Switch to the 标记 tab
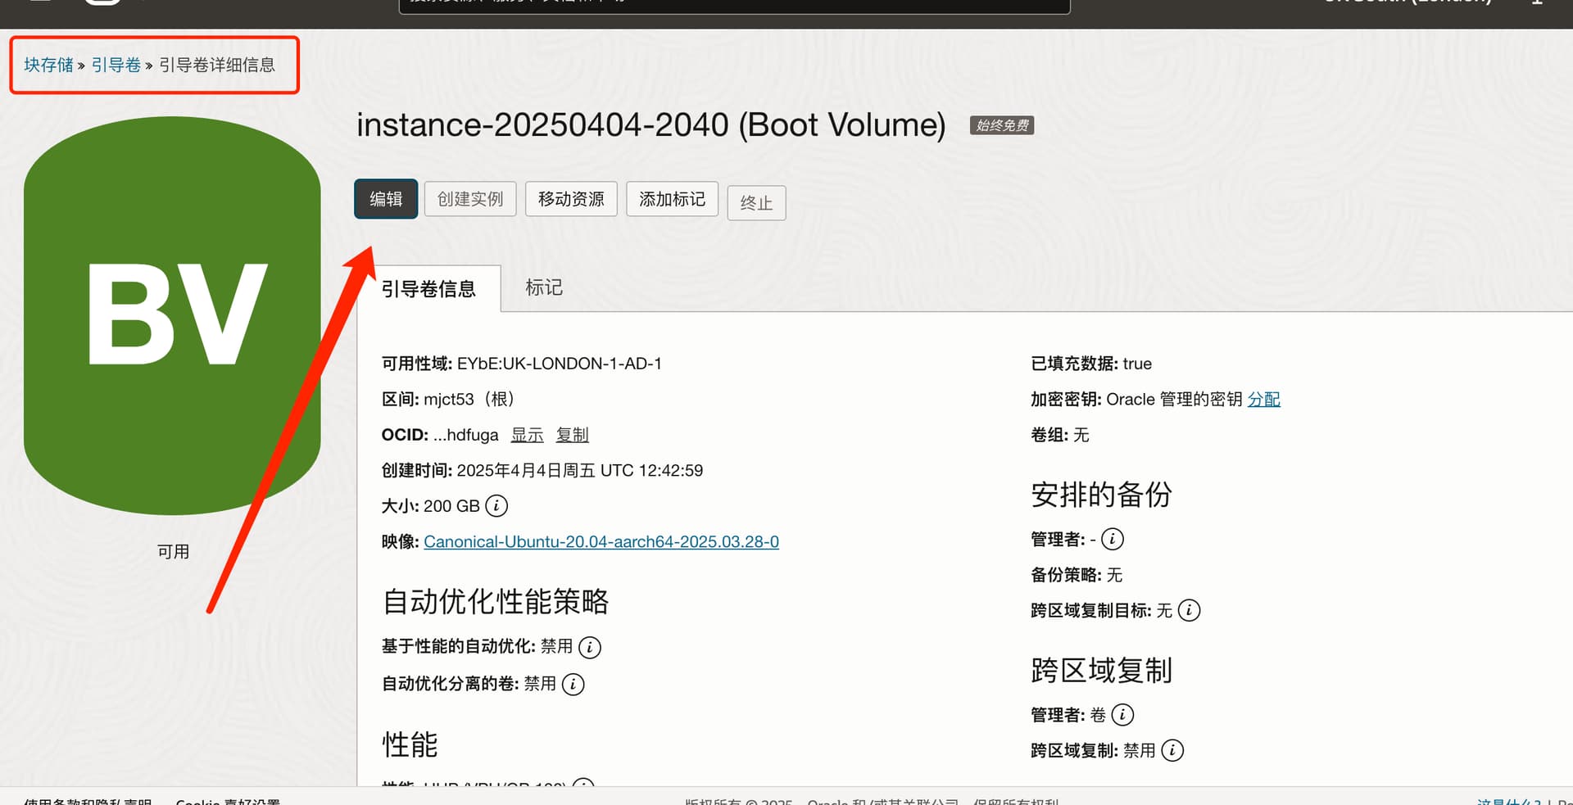The image size is (1573, 805). [x=544, y=287]
